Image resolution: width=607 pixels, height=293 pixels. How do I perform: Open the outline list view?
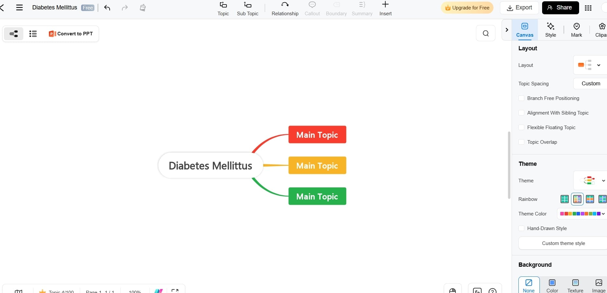coord(33,33)
